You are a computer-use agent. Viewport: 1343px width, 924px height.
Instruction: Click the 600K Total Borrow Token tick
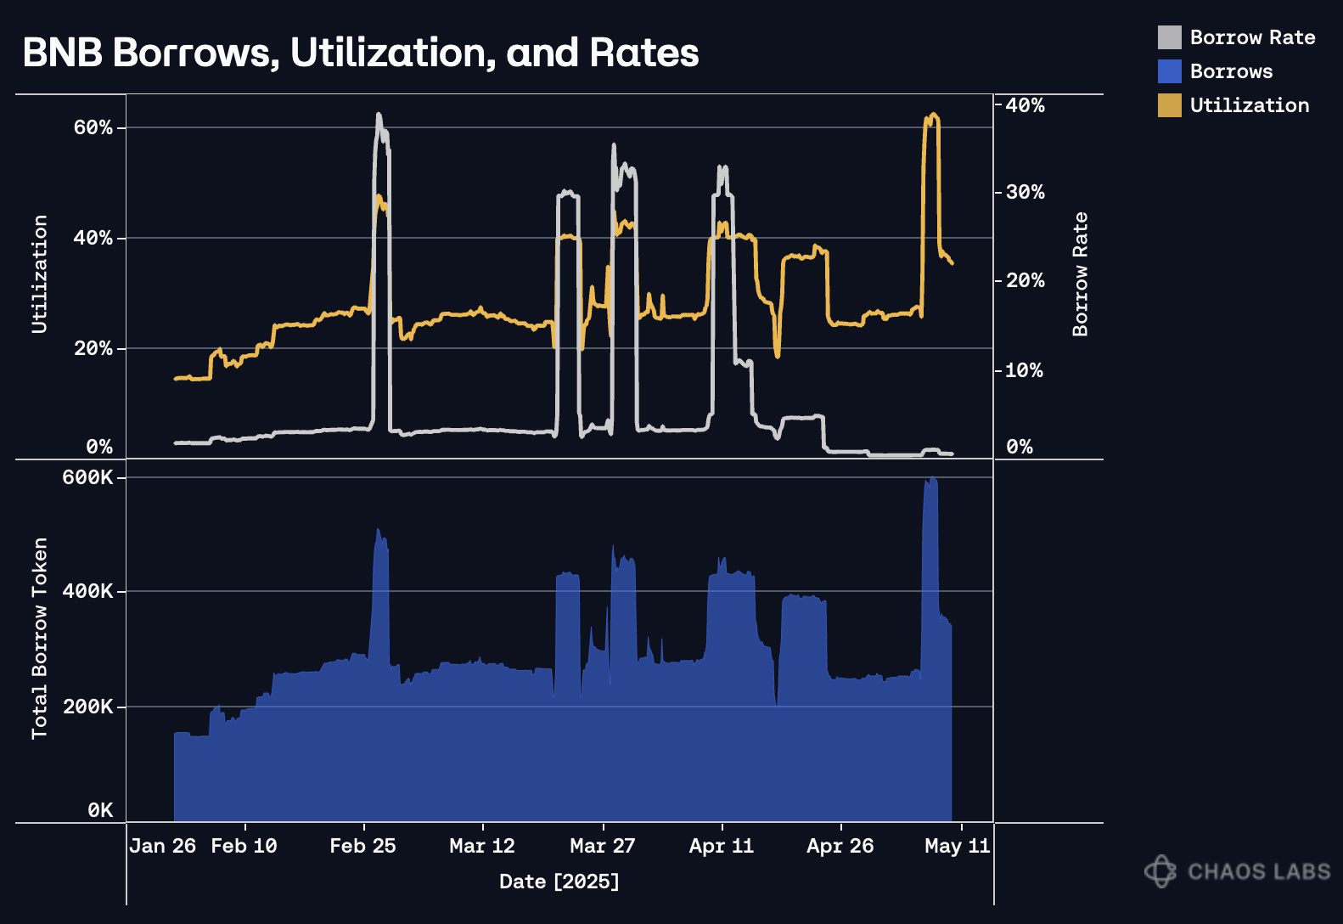pyautogui.click(x=87, y=477)
